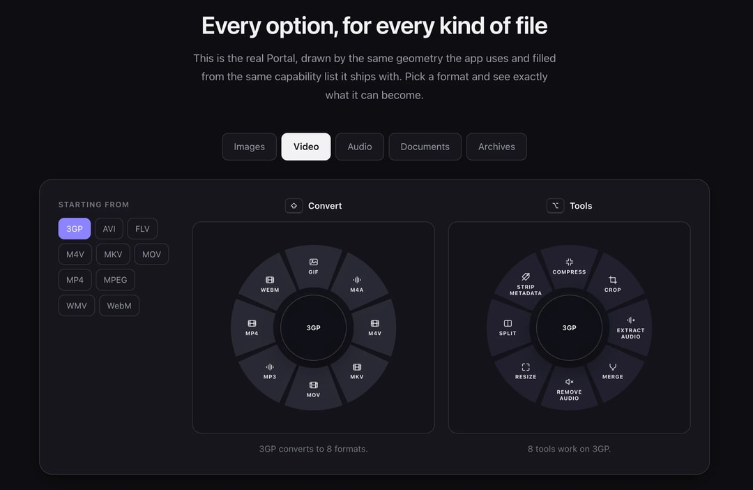This screenshot has height=490, width=753.
Task: Select the Extract Audio tool
Action: coord(630,327)
